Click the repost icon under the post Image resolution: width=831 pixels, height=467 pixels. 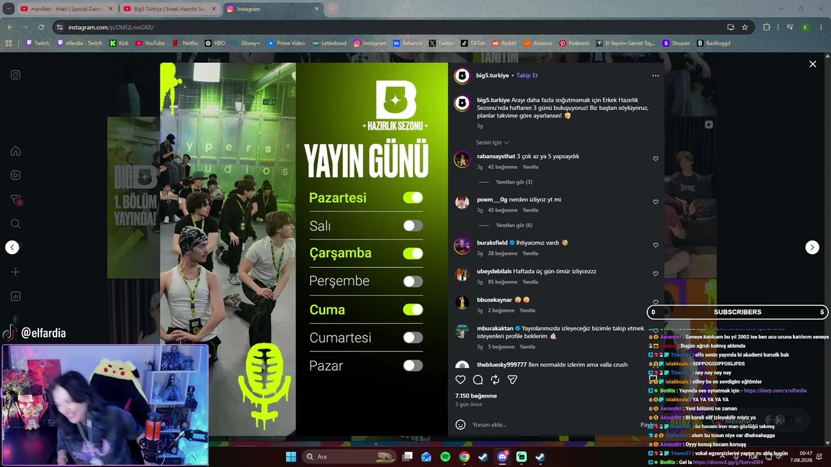(495, 380)
